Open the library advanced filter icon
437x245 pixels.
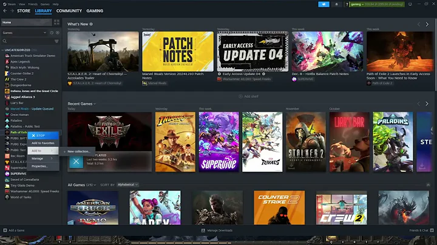click(x=56, y=41)
